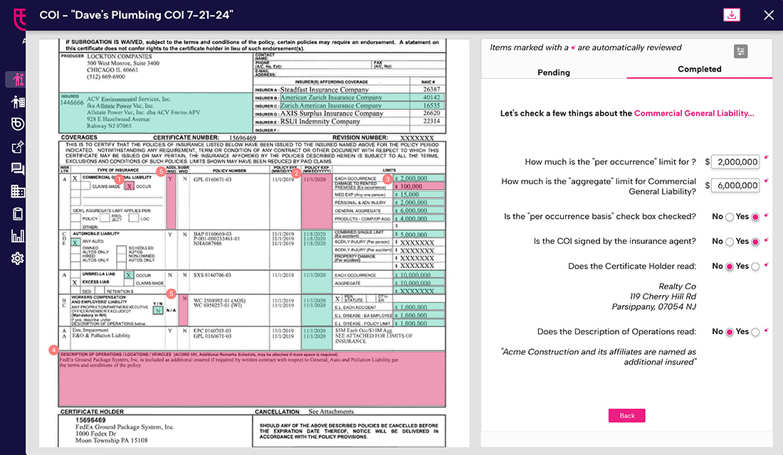The width and height of the screenshot is (783, 455).
Task: Switch to the Pending tab
Action: [x=554, y=73]
